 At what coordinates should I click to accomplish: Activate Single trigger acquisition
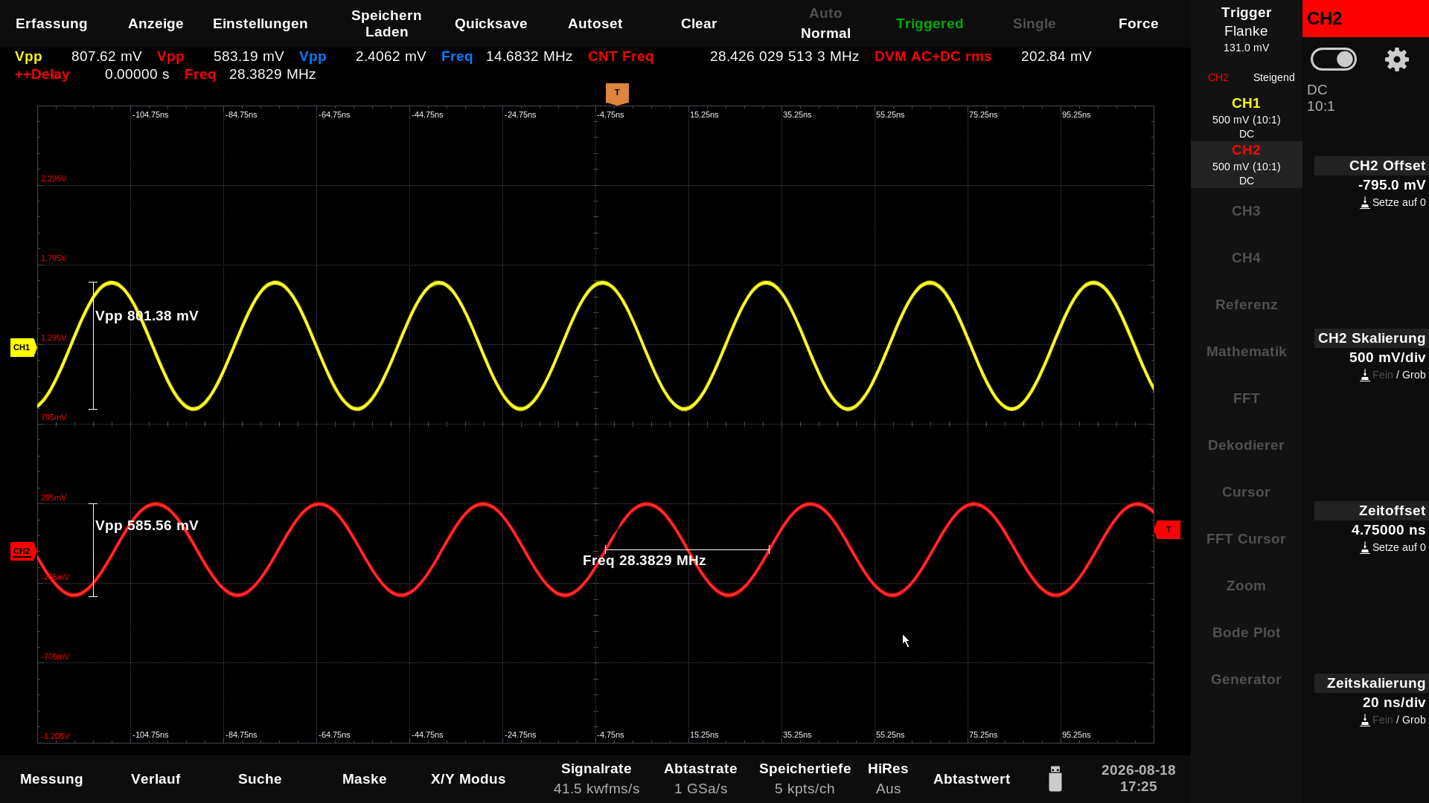1034,24
